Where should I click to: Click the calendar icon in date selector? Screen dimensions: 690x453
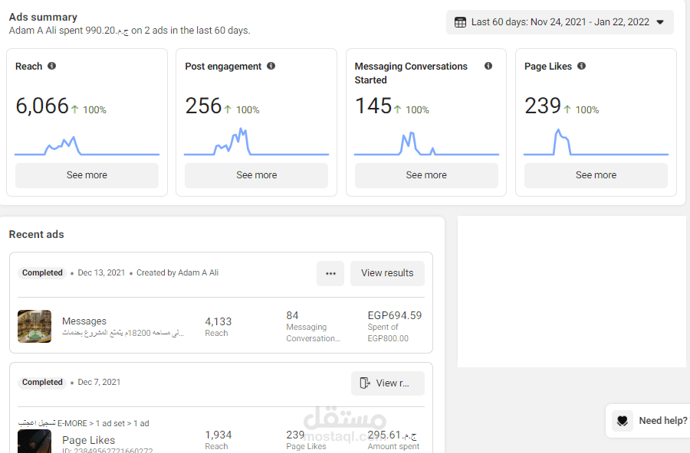pos(460,22)
